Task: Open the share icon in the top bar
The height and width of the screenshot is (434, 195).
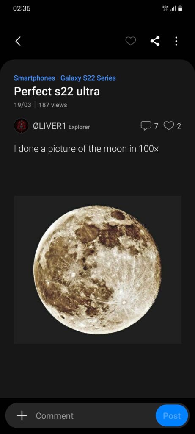Action: (155, 42)
